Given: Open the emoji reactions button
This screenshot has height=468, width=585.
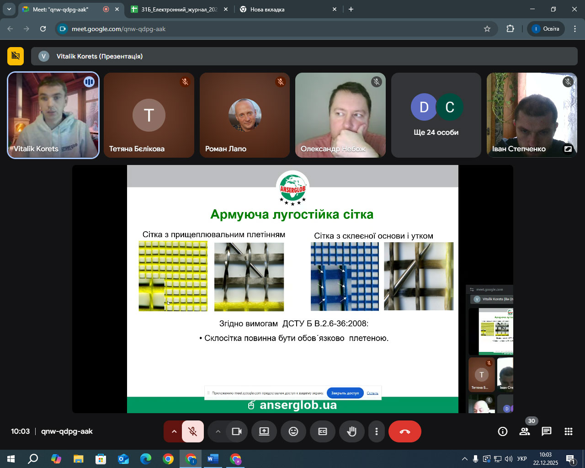Looking at the screenshot, I should point(293,431).
